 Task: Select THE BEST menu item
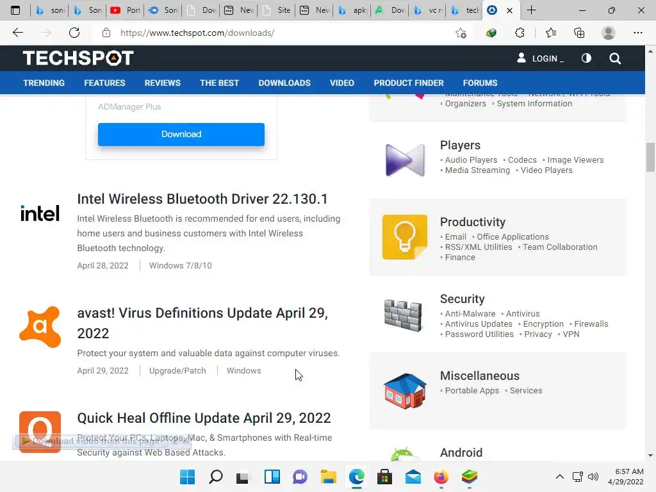click(219, 83)
